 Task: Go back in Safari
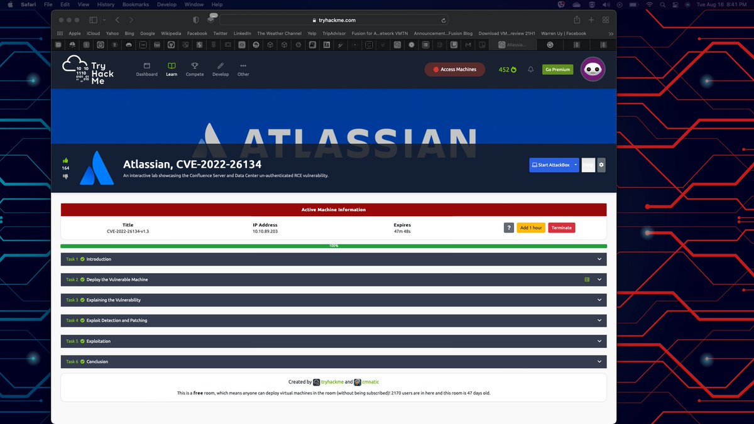[117, 20]
